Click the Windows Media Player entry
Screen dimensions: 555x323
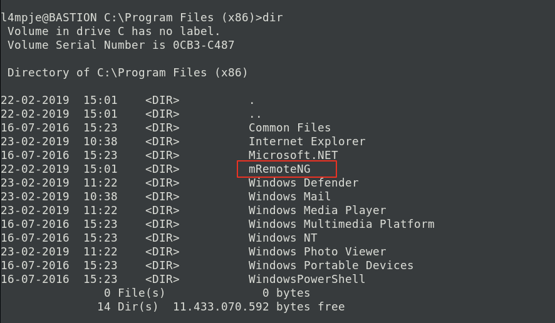pyautogui.click(x=317, y=210)
